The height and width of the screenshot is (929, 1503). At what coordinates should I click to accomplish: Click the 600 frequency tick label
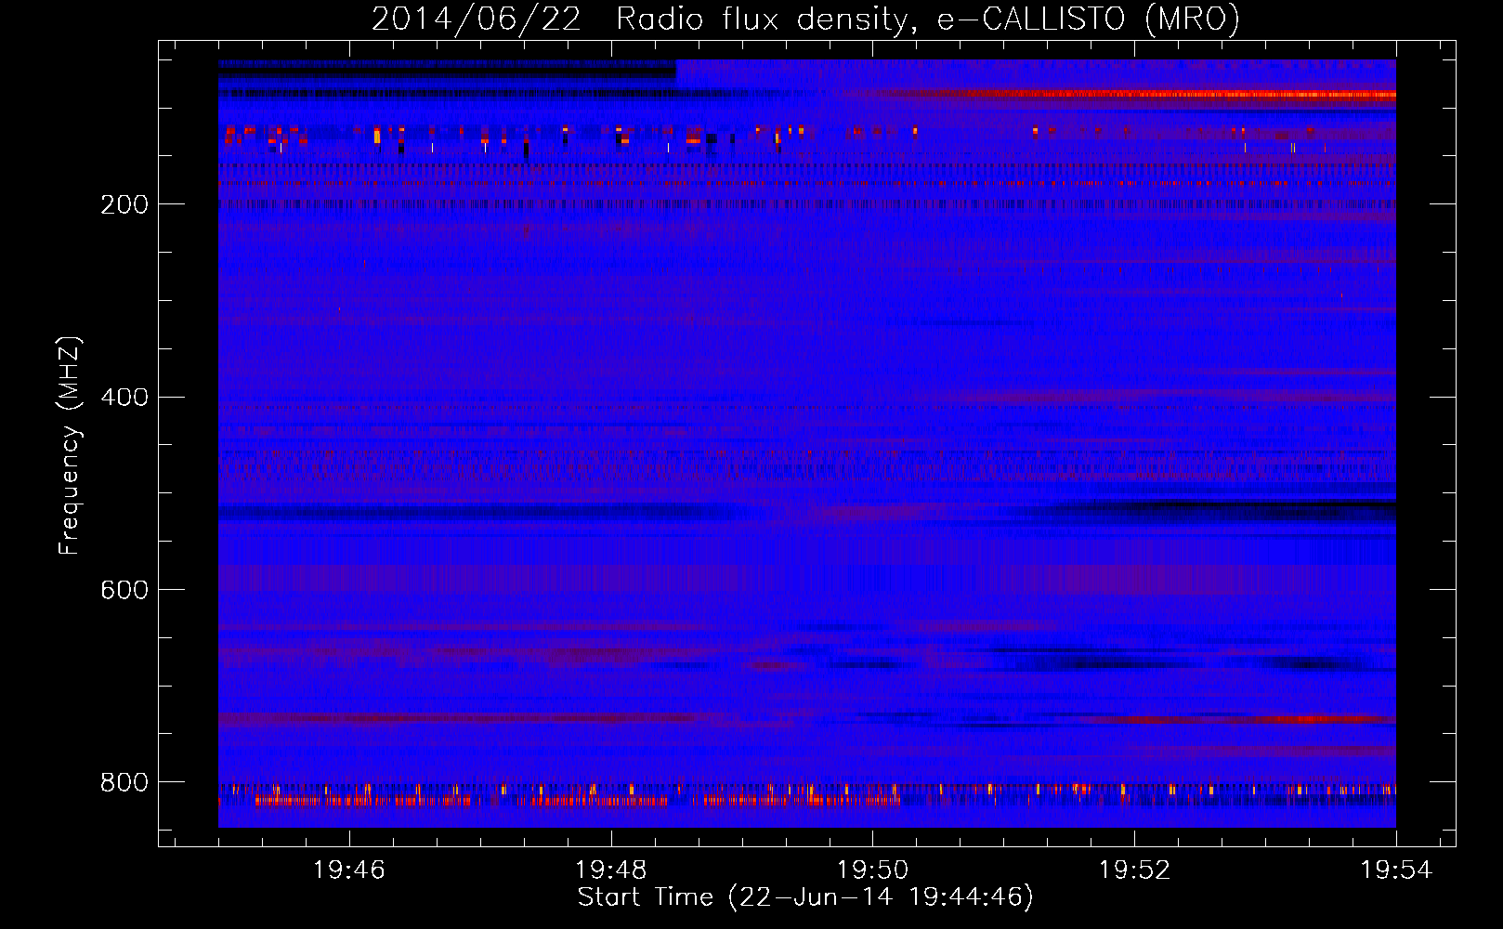(124, 591)
